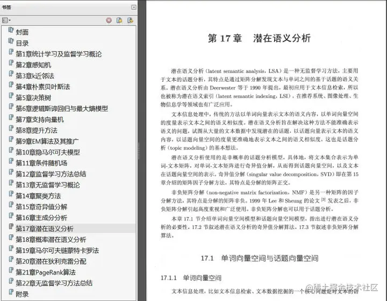
Task: Click the red delete bookmark icon
Action: [109, 20]
